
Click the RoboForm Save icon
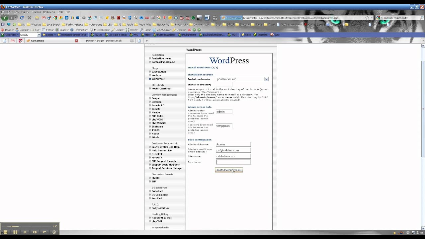[246, 35]
